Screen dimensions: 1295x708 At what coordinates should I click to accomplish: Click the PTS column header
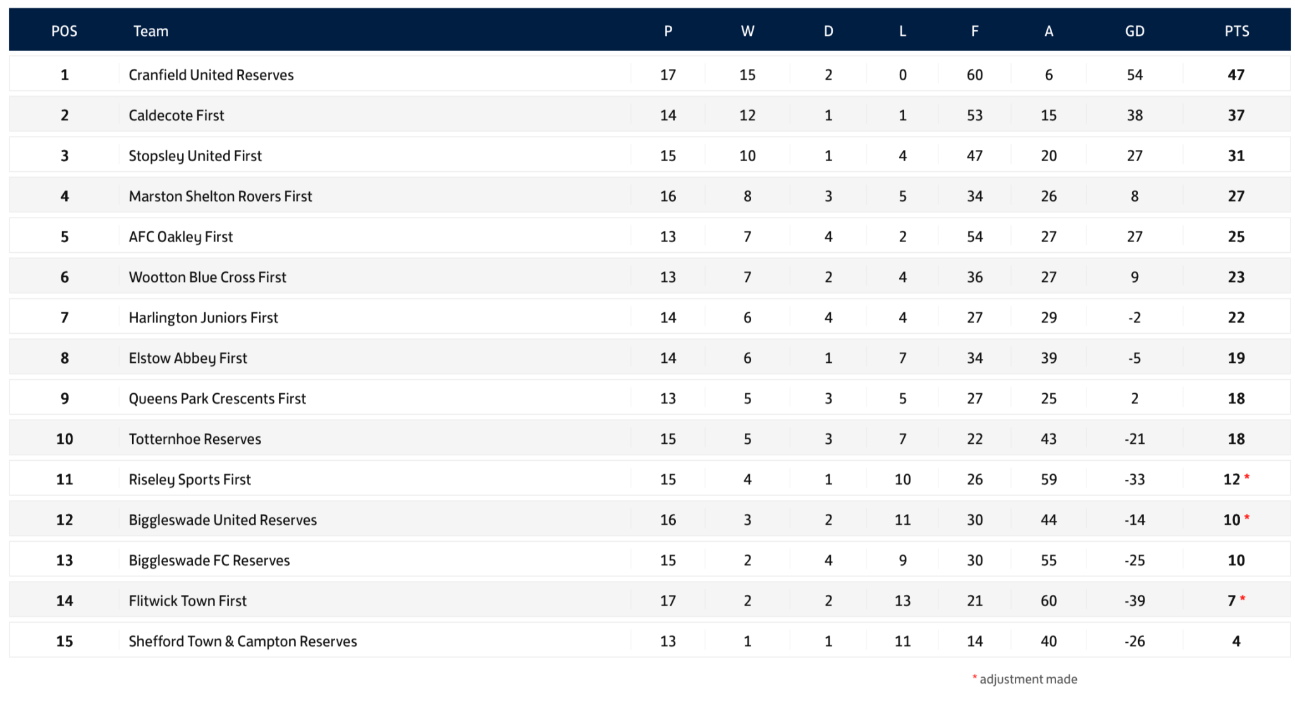pos(1236,31)
